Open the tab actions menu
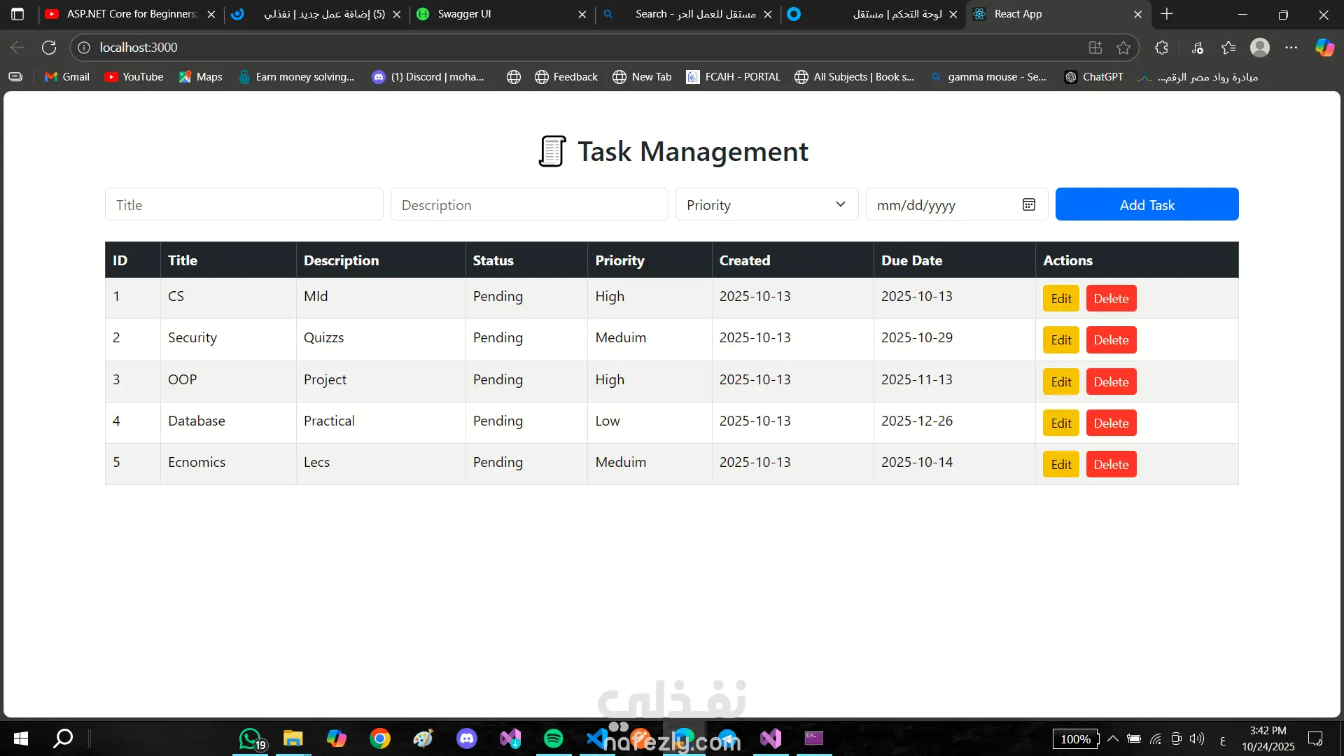 [17, 14]
